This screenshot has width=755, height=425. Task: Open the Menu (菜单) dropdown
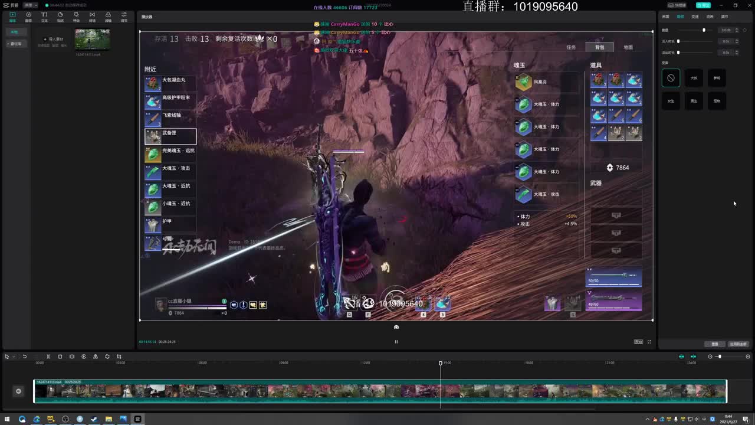(x=30, y=5)
